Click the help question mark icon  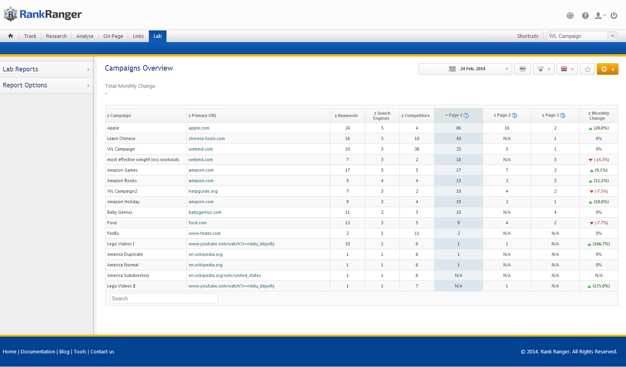pos(585,16)
